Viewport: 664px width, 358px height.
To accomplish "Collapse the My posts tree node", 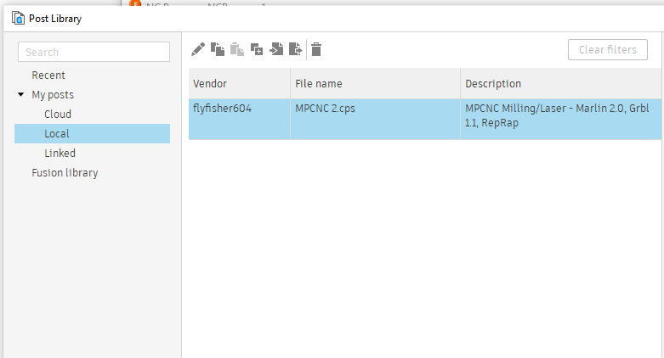I will [21, 95].
